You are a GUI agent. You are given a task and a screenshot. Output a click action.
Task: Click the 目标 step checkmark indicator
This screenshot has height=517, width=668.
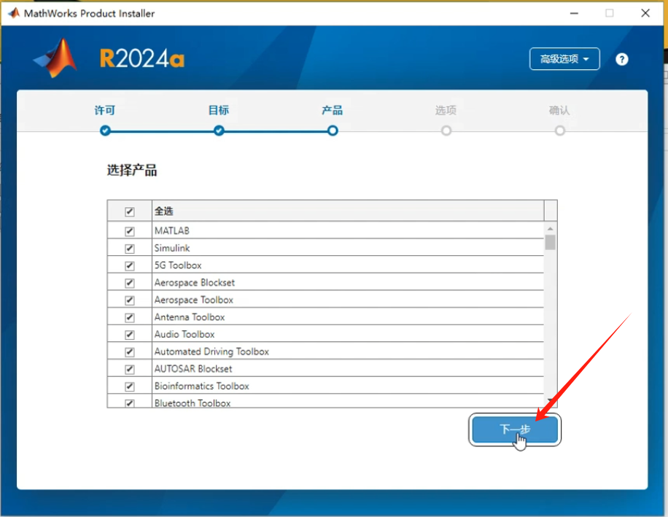tap(218, 131)
